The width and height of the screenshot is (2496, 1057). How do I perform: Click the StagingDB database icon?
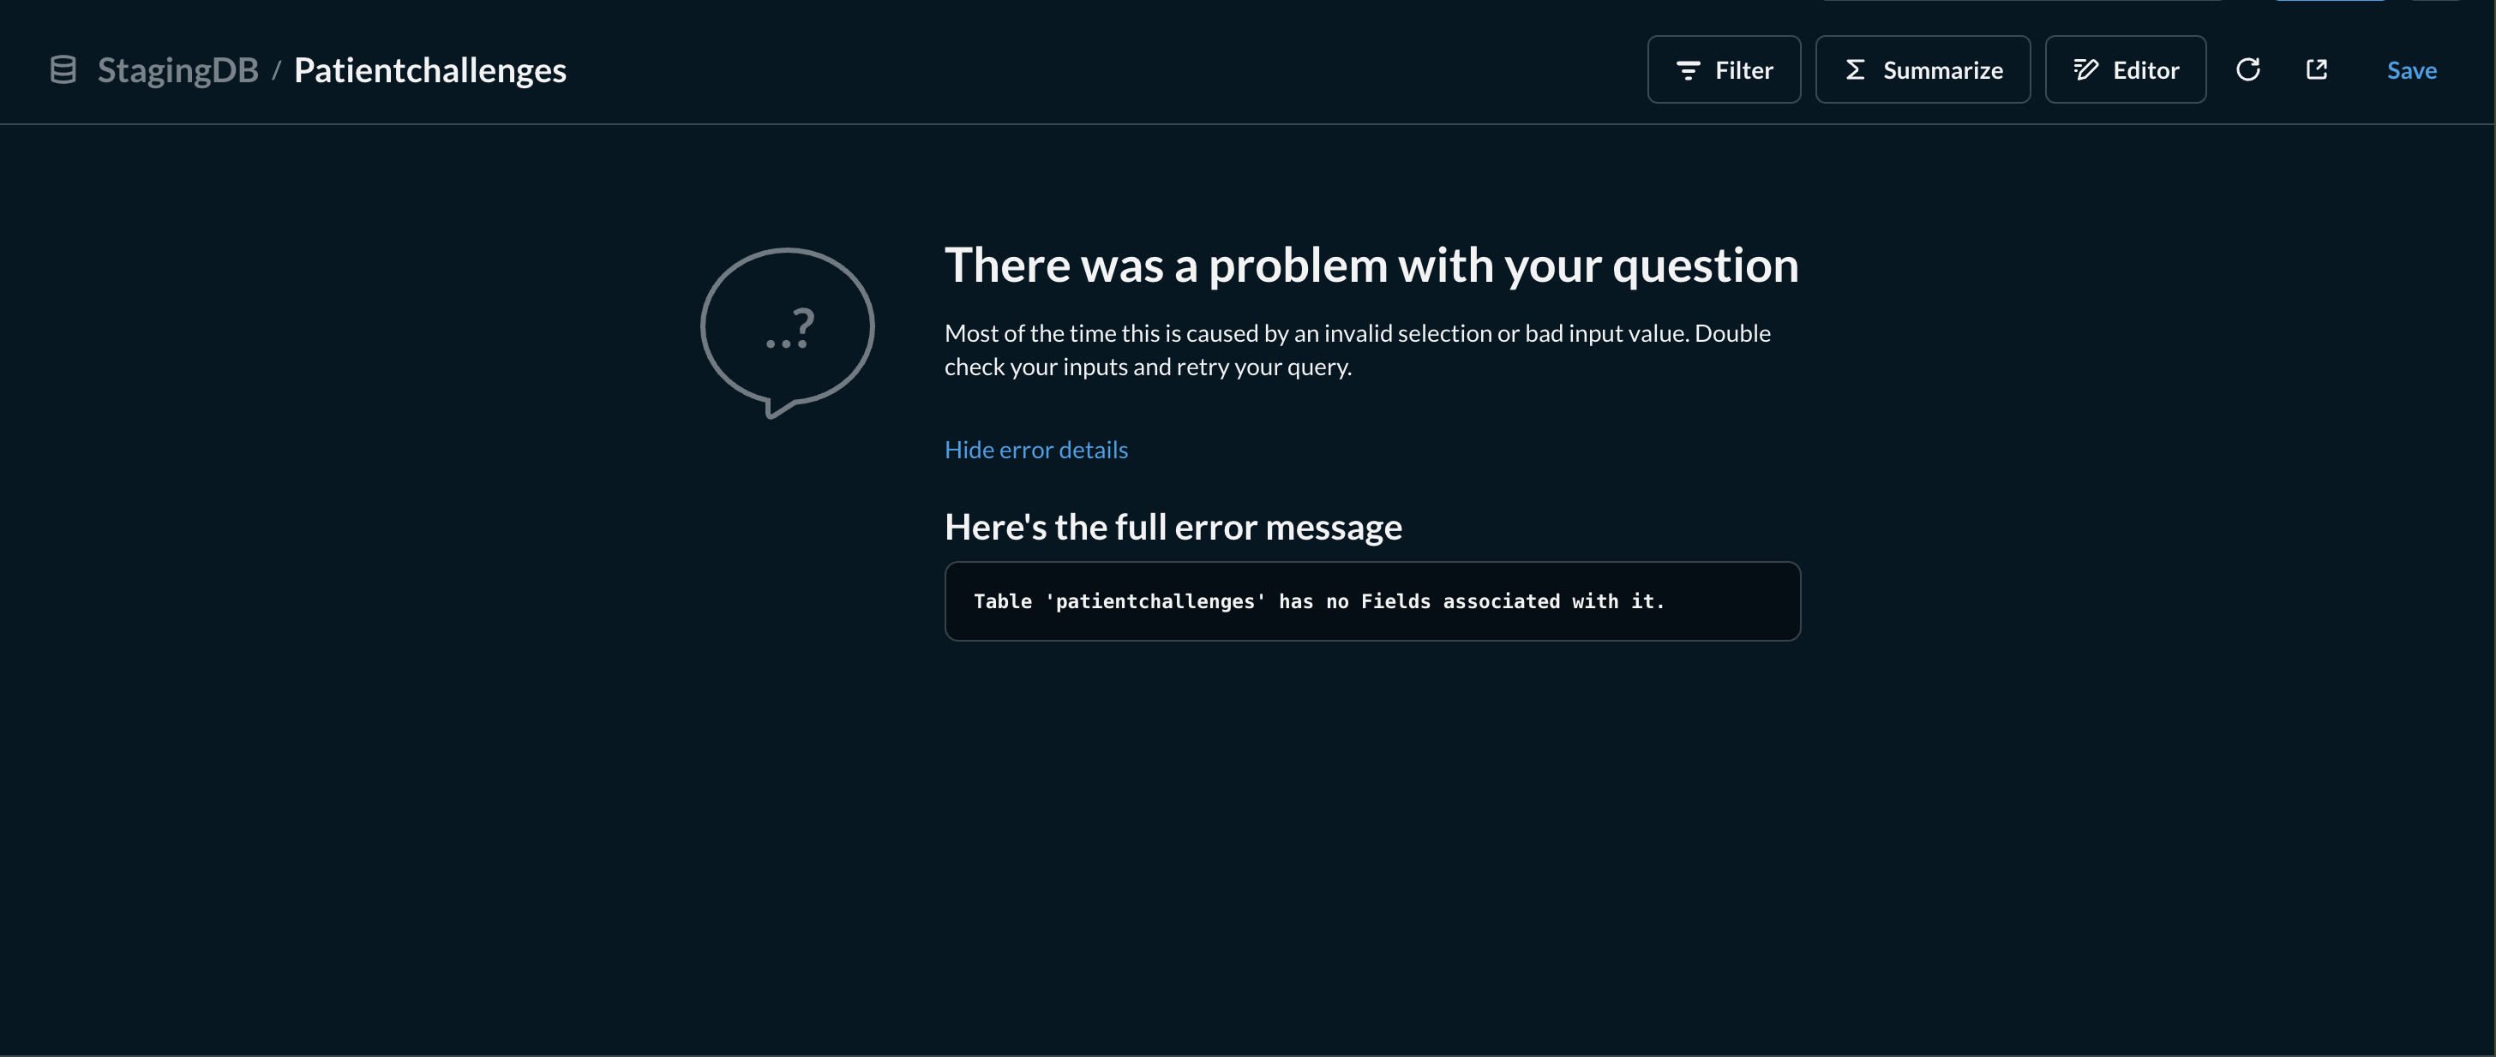pos(63,69)
